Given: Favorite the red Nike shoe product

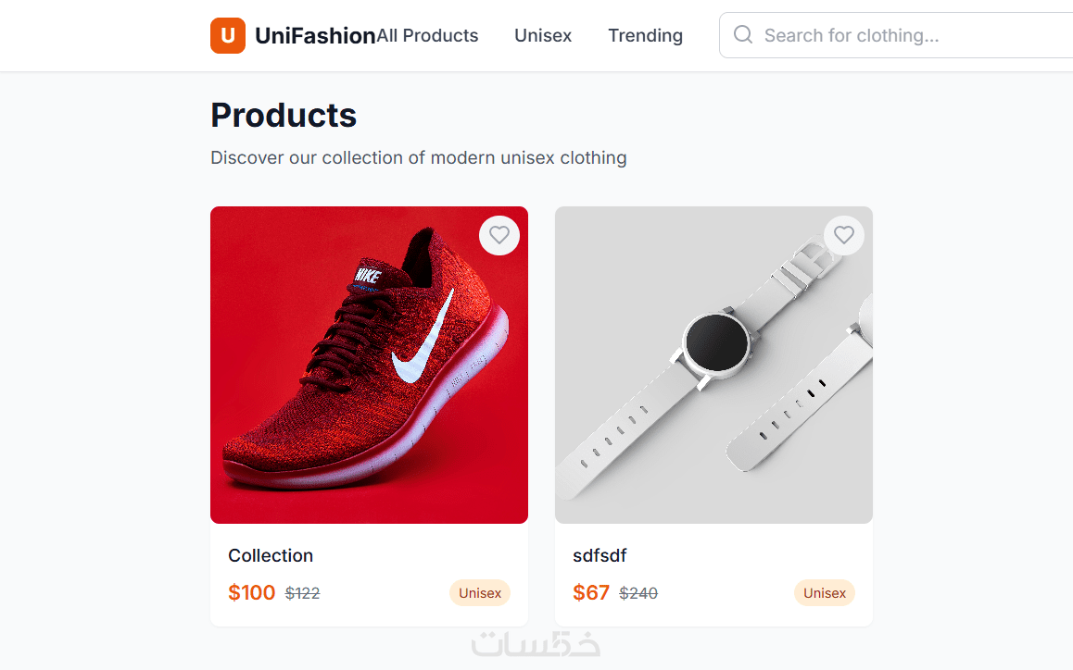Looking at the screenshot, I should [499, 235].
